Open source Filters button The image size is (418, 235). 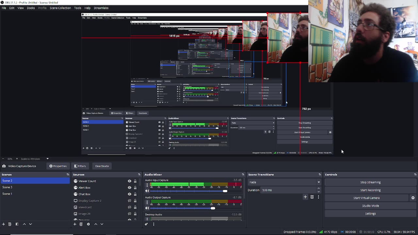tap(80, 166)
